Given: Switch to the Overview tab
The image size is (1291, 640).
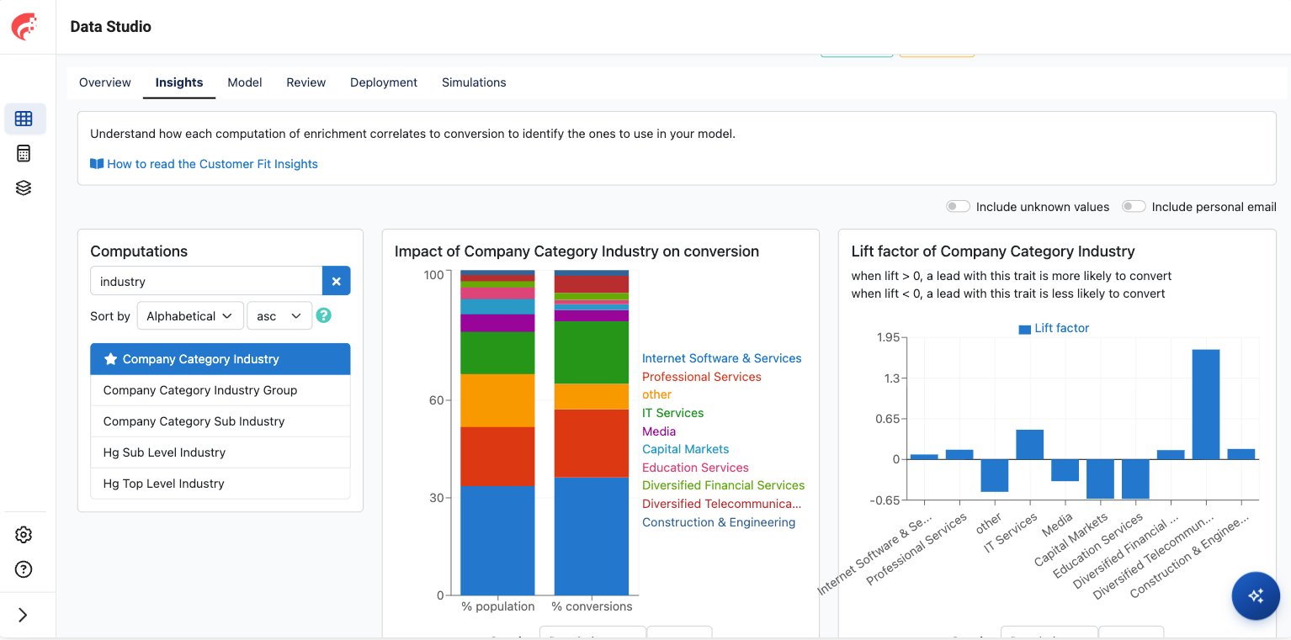Looking at the screenshot, I should [105, 82].
